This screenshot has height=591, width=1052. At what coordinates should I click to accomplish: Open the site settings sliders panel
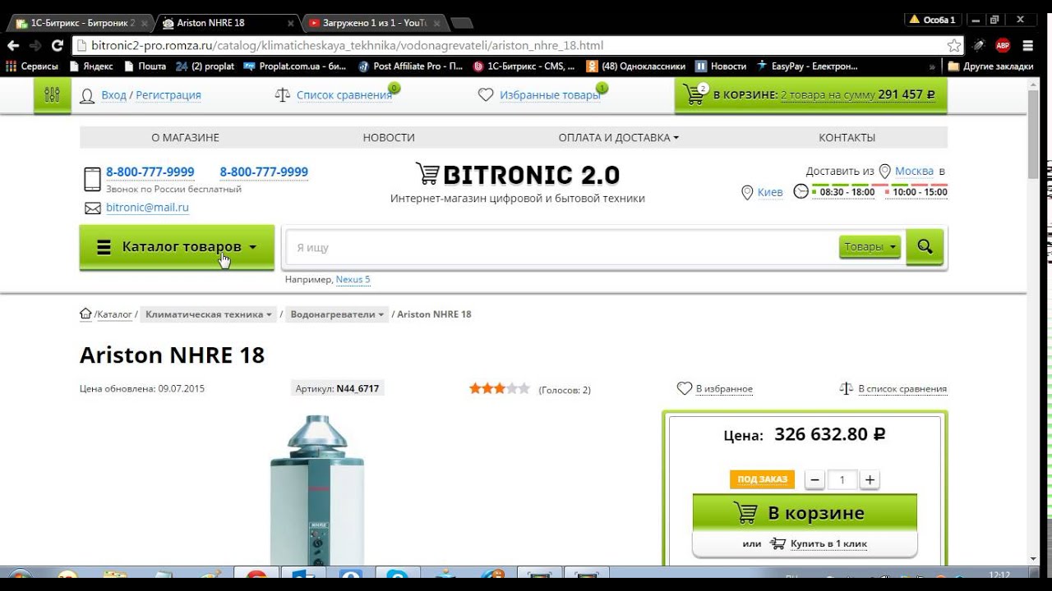[53, 95]
